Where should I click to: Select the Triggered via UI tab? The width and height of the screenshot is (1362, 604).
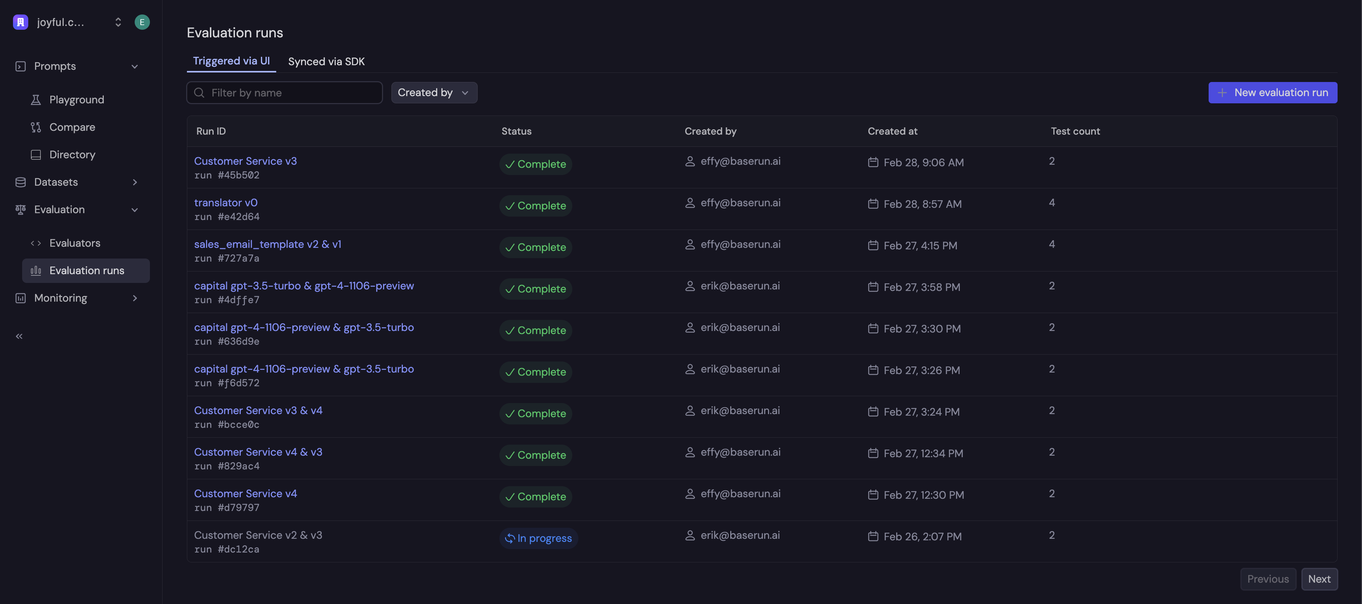[x=231, y=61]
